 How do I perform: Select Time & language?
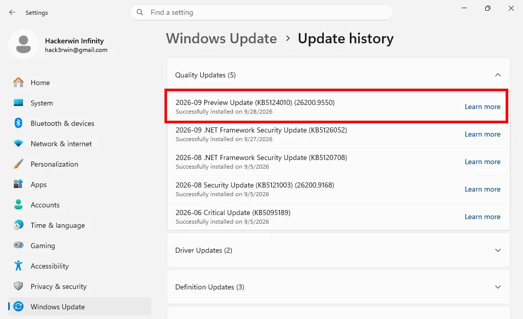(80, 225)
